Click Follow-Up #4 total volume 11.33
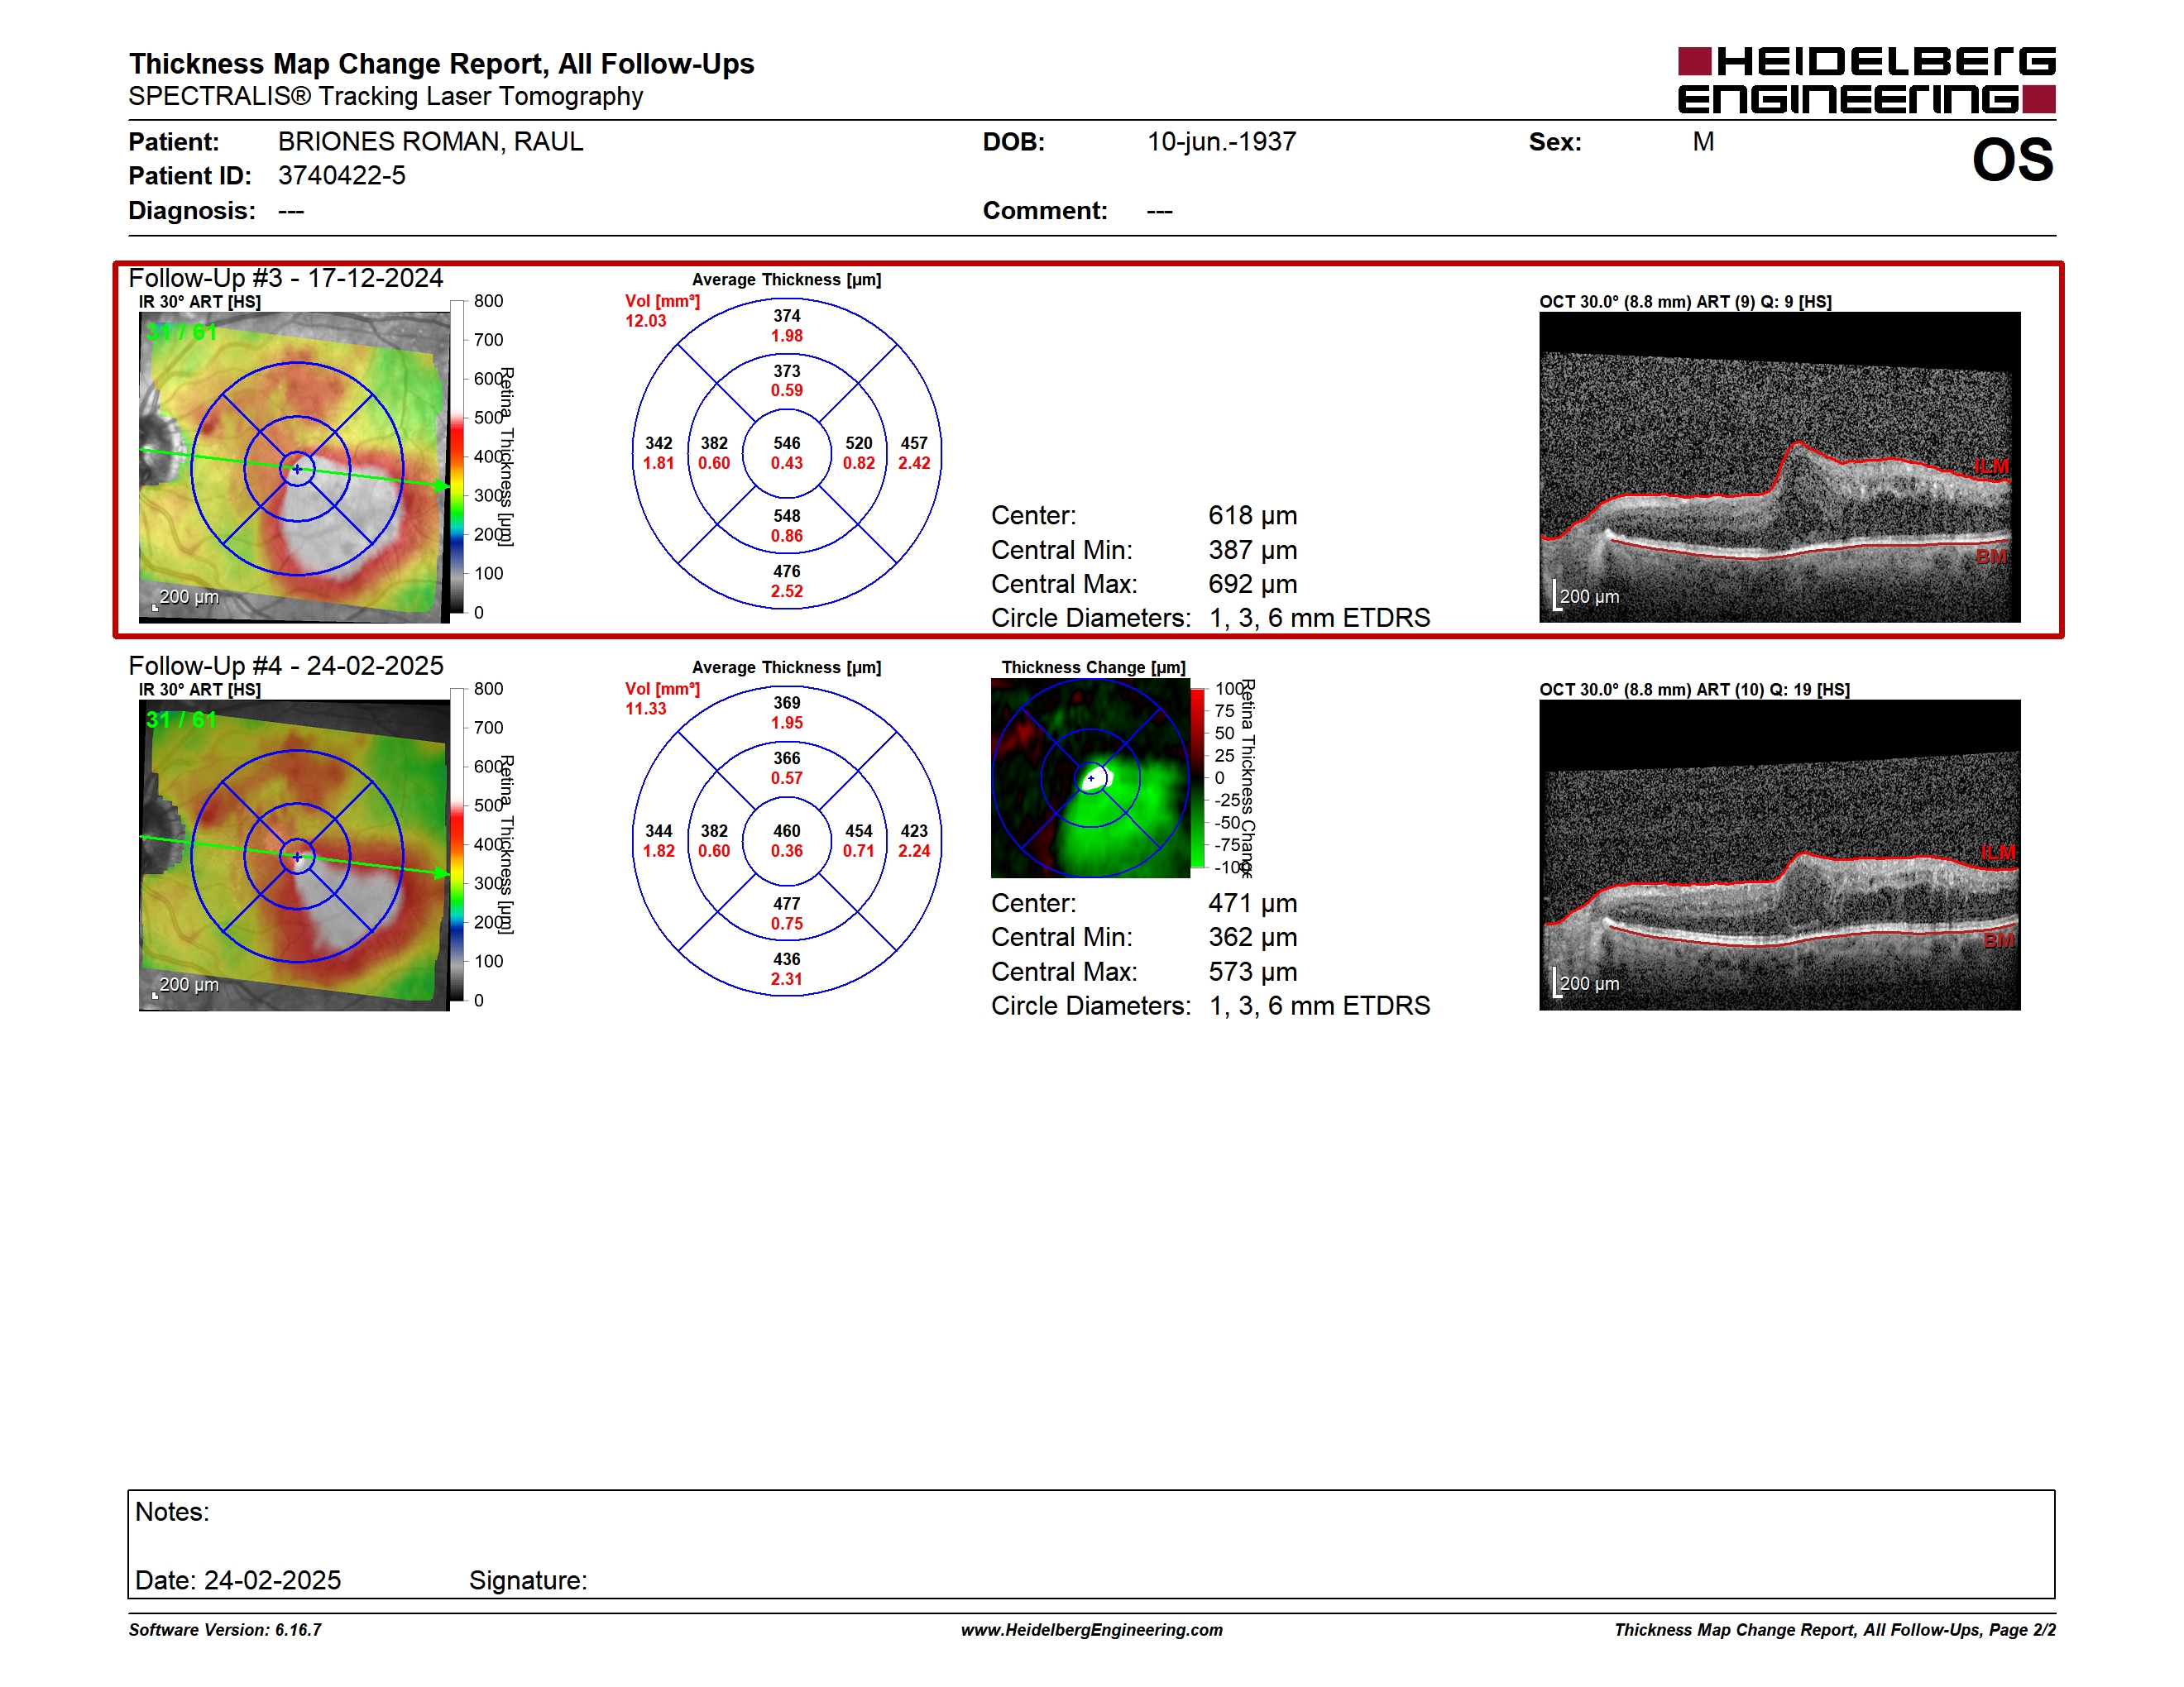2184x1687 pixels. 645,709
